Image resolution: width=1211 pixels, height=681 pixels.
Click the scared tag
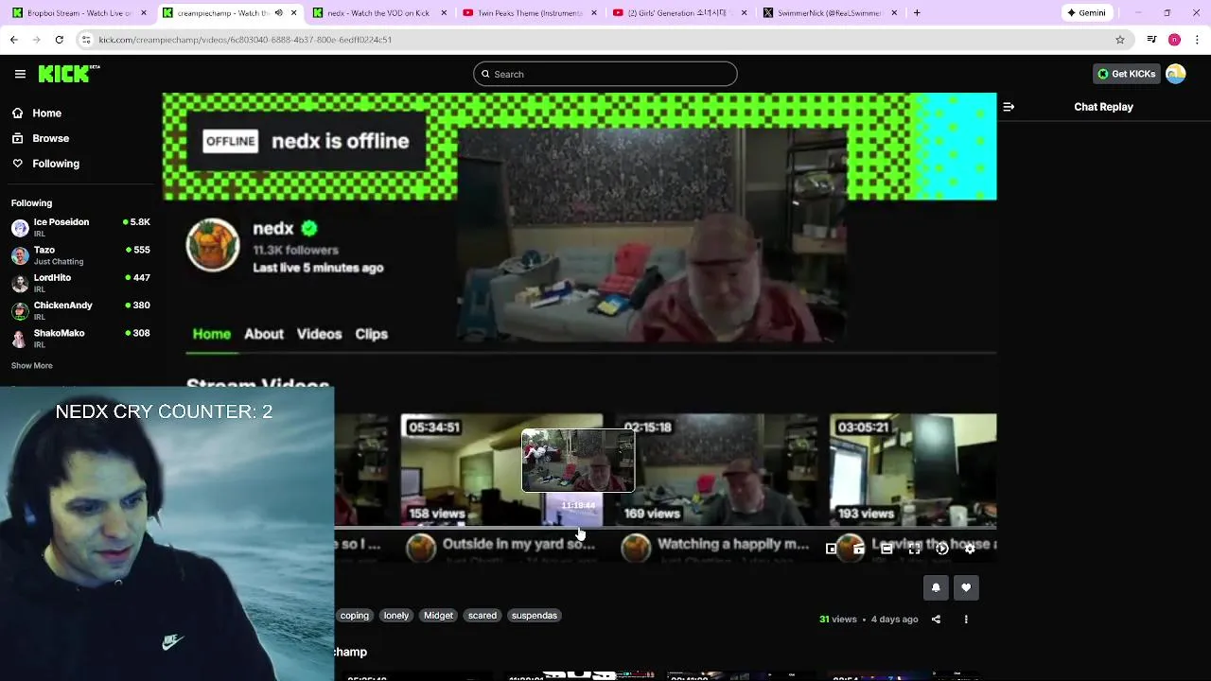pyautogui.click(x=483, y=616)
